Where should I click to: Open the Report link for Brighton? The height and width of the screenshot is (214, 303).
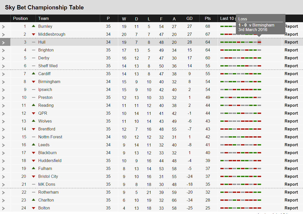(291, 50)
